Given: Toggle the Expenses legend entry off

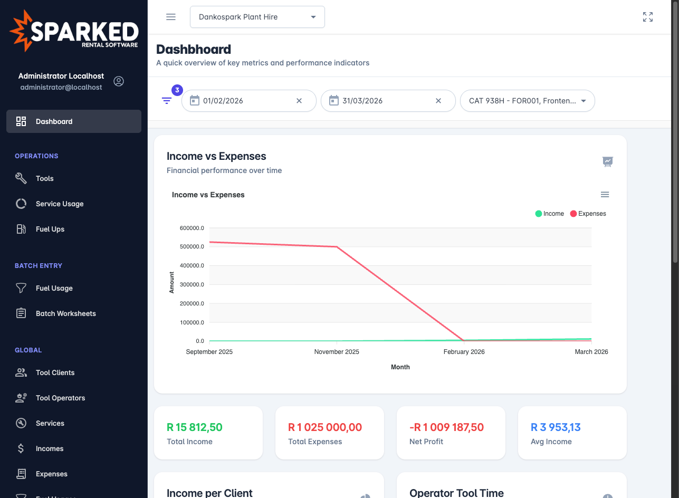Looking at the screenshot, I should pos(587,213).
